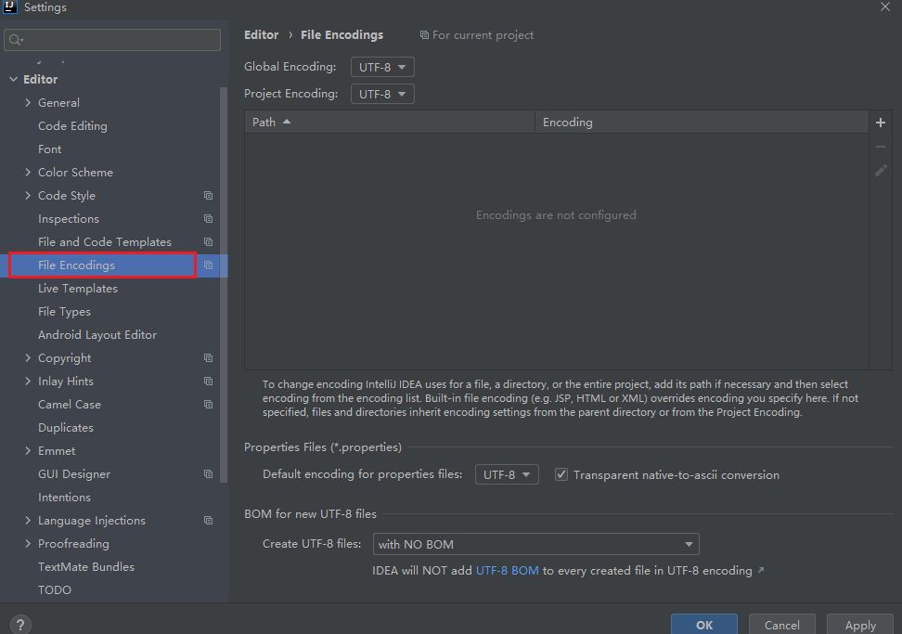The width and height of the screenshot is (902, 634).
Task: Expand the Color Scheme node
Action: click(x=28, y=172)
